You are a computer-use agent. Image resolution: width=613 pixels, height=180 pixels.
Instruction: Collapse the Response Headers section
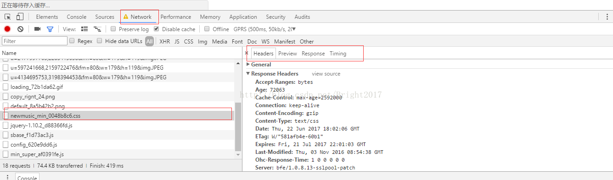coord(248,74)
